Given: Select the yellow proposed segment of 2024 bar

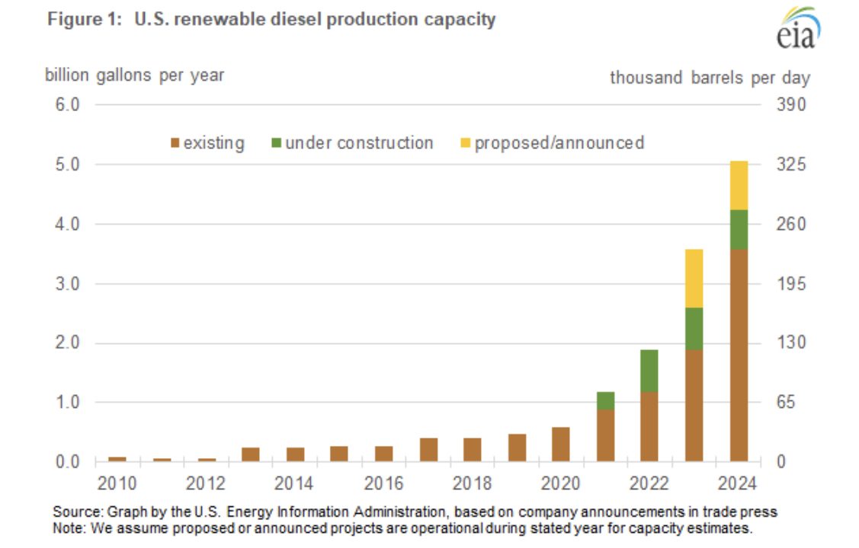Looking at the screenshot, I should coord(739,185).
